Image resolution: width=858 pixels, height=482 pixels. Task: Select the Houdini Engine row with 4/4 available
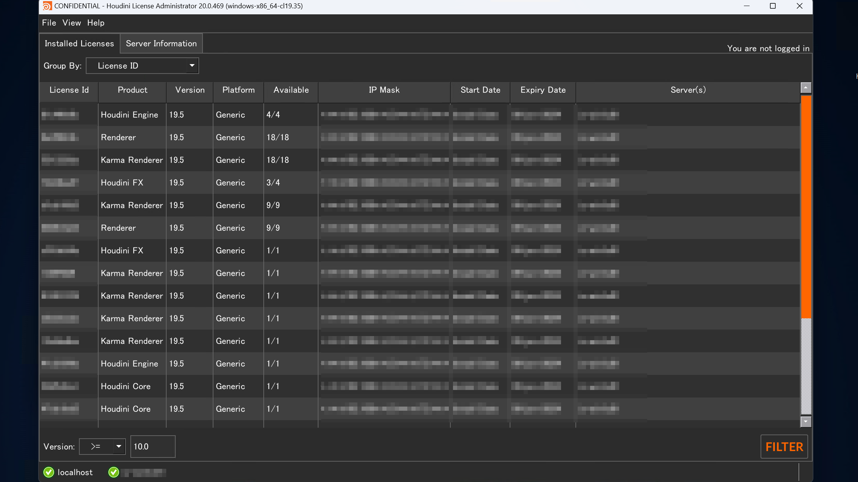click(x=420, y=115)
